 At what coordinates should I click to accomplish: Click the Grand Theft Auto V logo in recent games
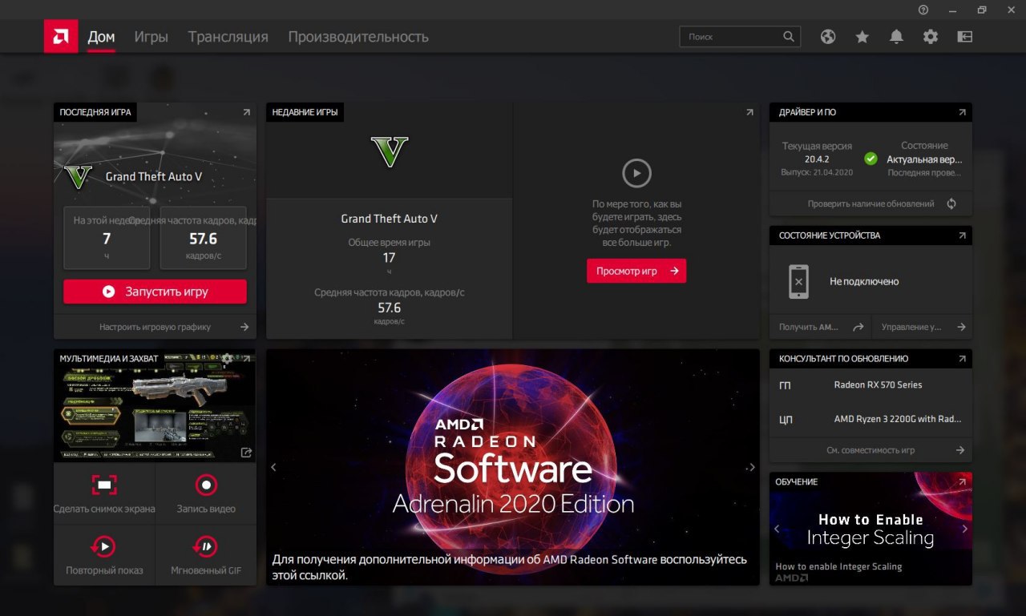click(390, 151)
